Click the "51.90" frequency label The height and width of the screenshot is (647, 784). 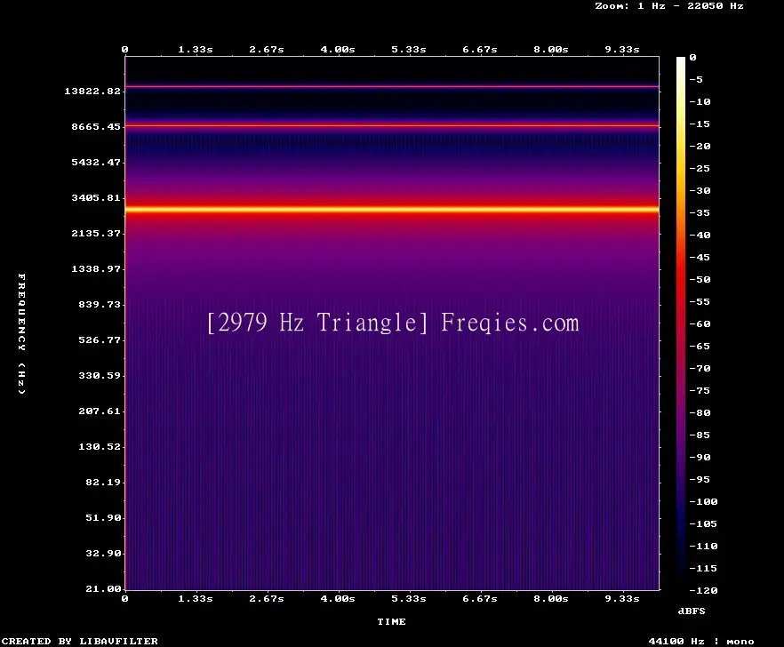click(x=103, y=517)
